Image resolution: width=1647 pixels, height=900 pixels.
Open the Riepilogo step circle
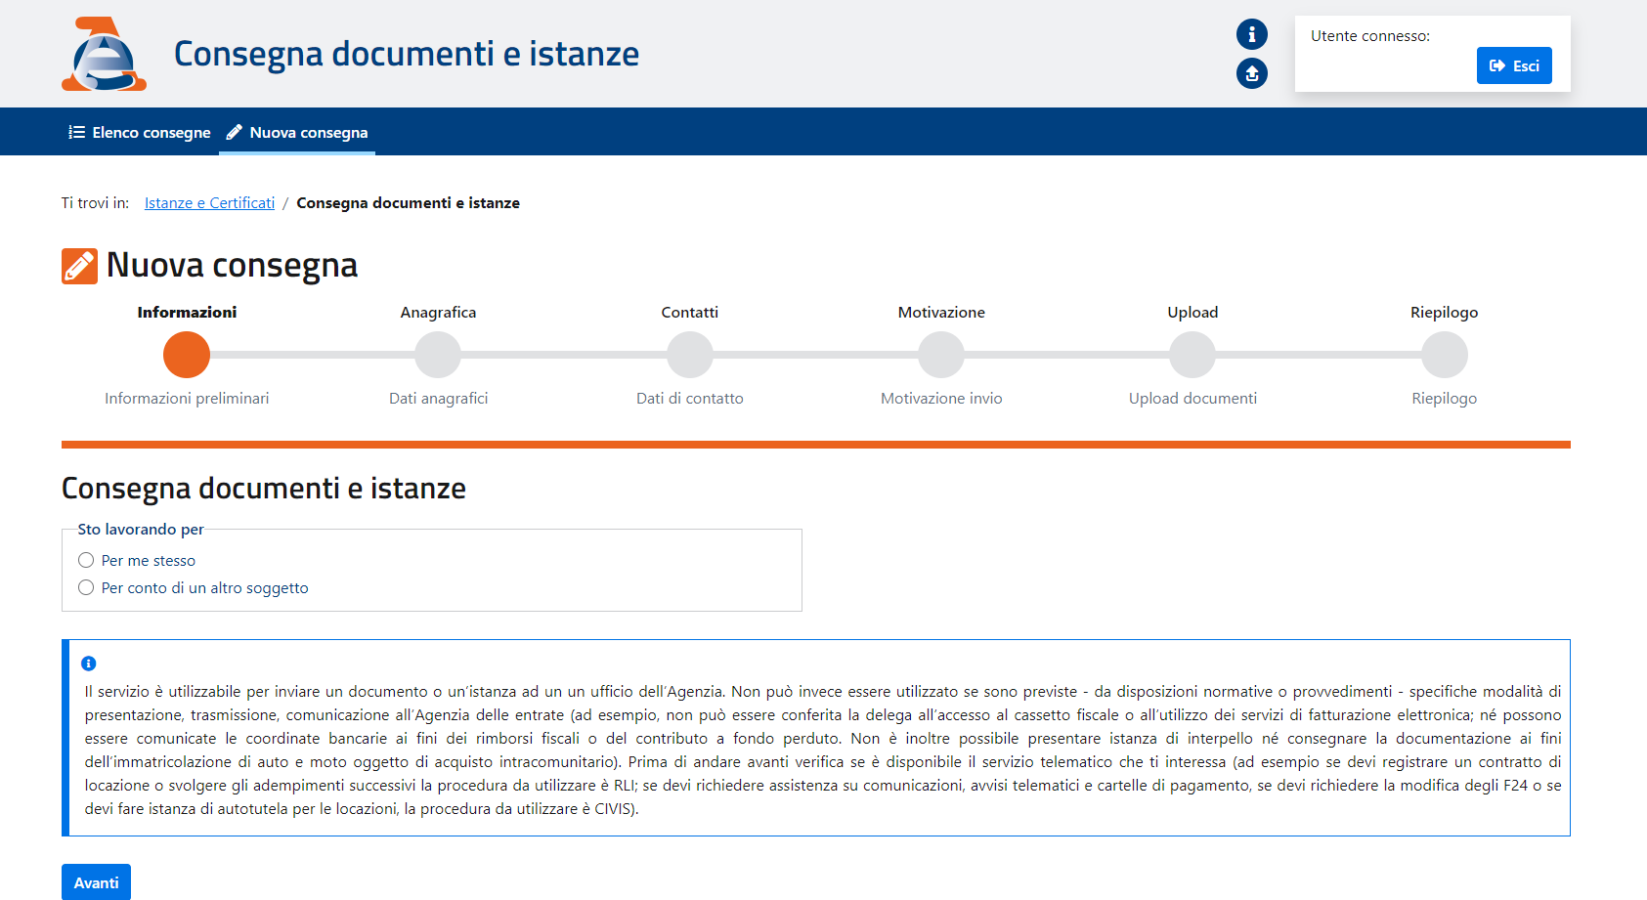tap(1445, 355)
